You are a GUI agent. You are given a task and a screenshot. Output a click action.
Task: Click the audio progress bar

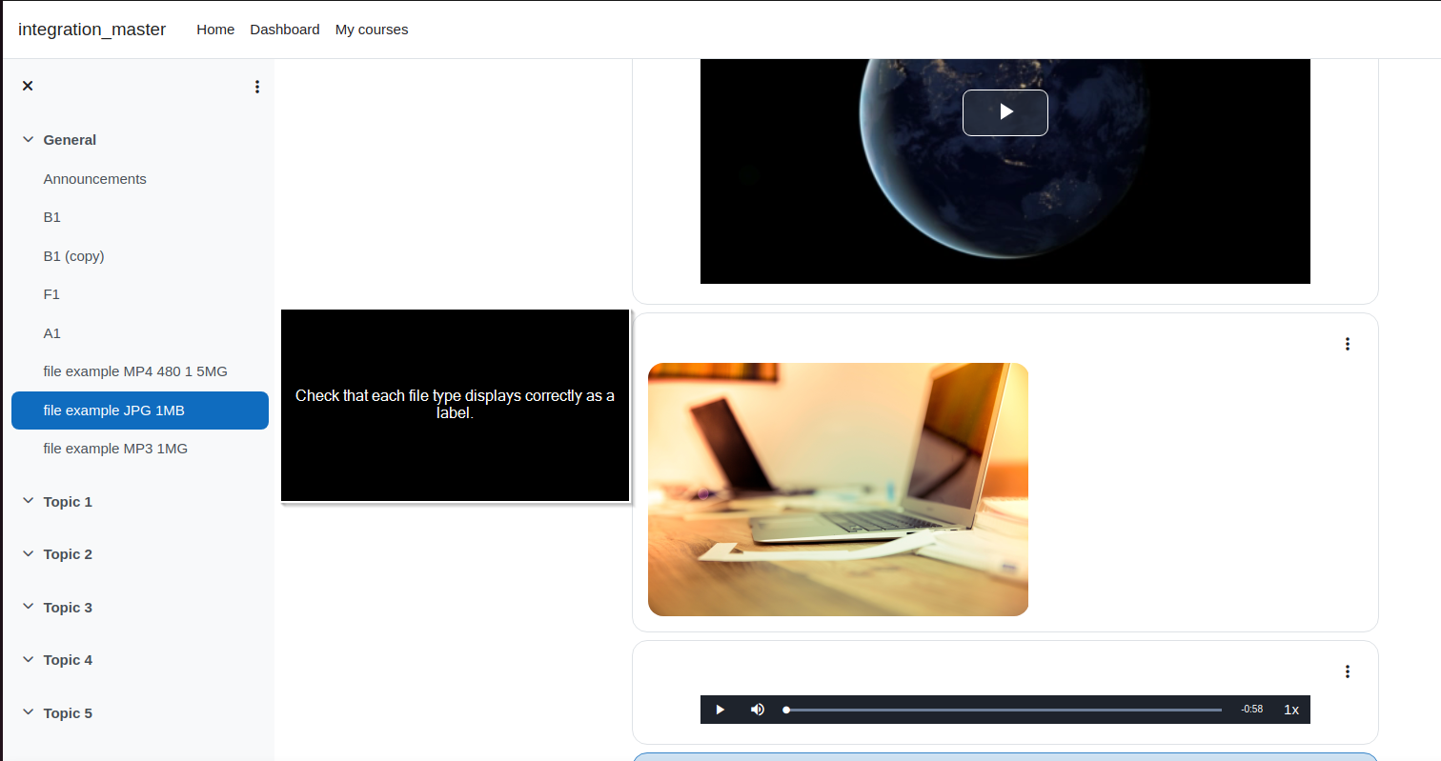point(1004,710)
